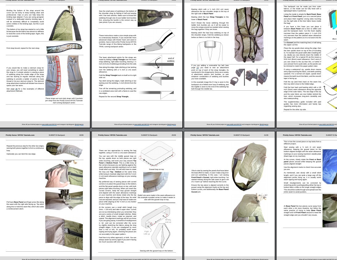Open the @pricklygorse Instagram link in page 15 footer
Image resolution: width=337 pixels, height=260 pixels.
click(264, 125)
